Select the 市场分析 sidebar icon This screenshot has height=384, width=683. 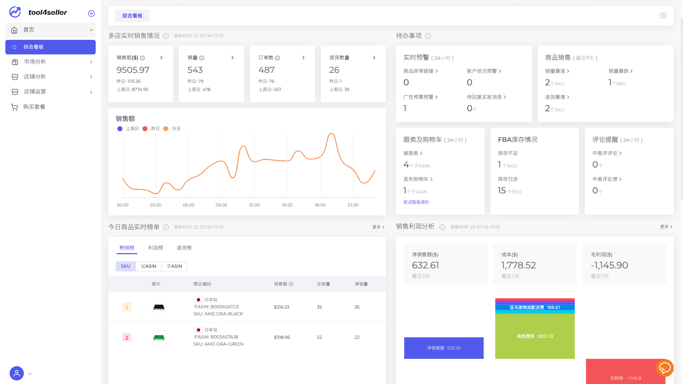[15, 62]
